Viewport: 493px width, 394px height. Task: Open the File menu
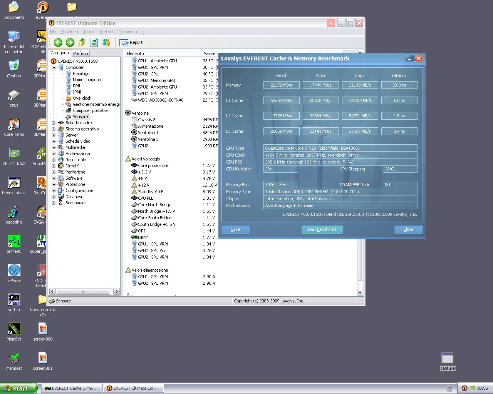coord(53,32)
